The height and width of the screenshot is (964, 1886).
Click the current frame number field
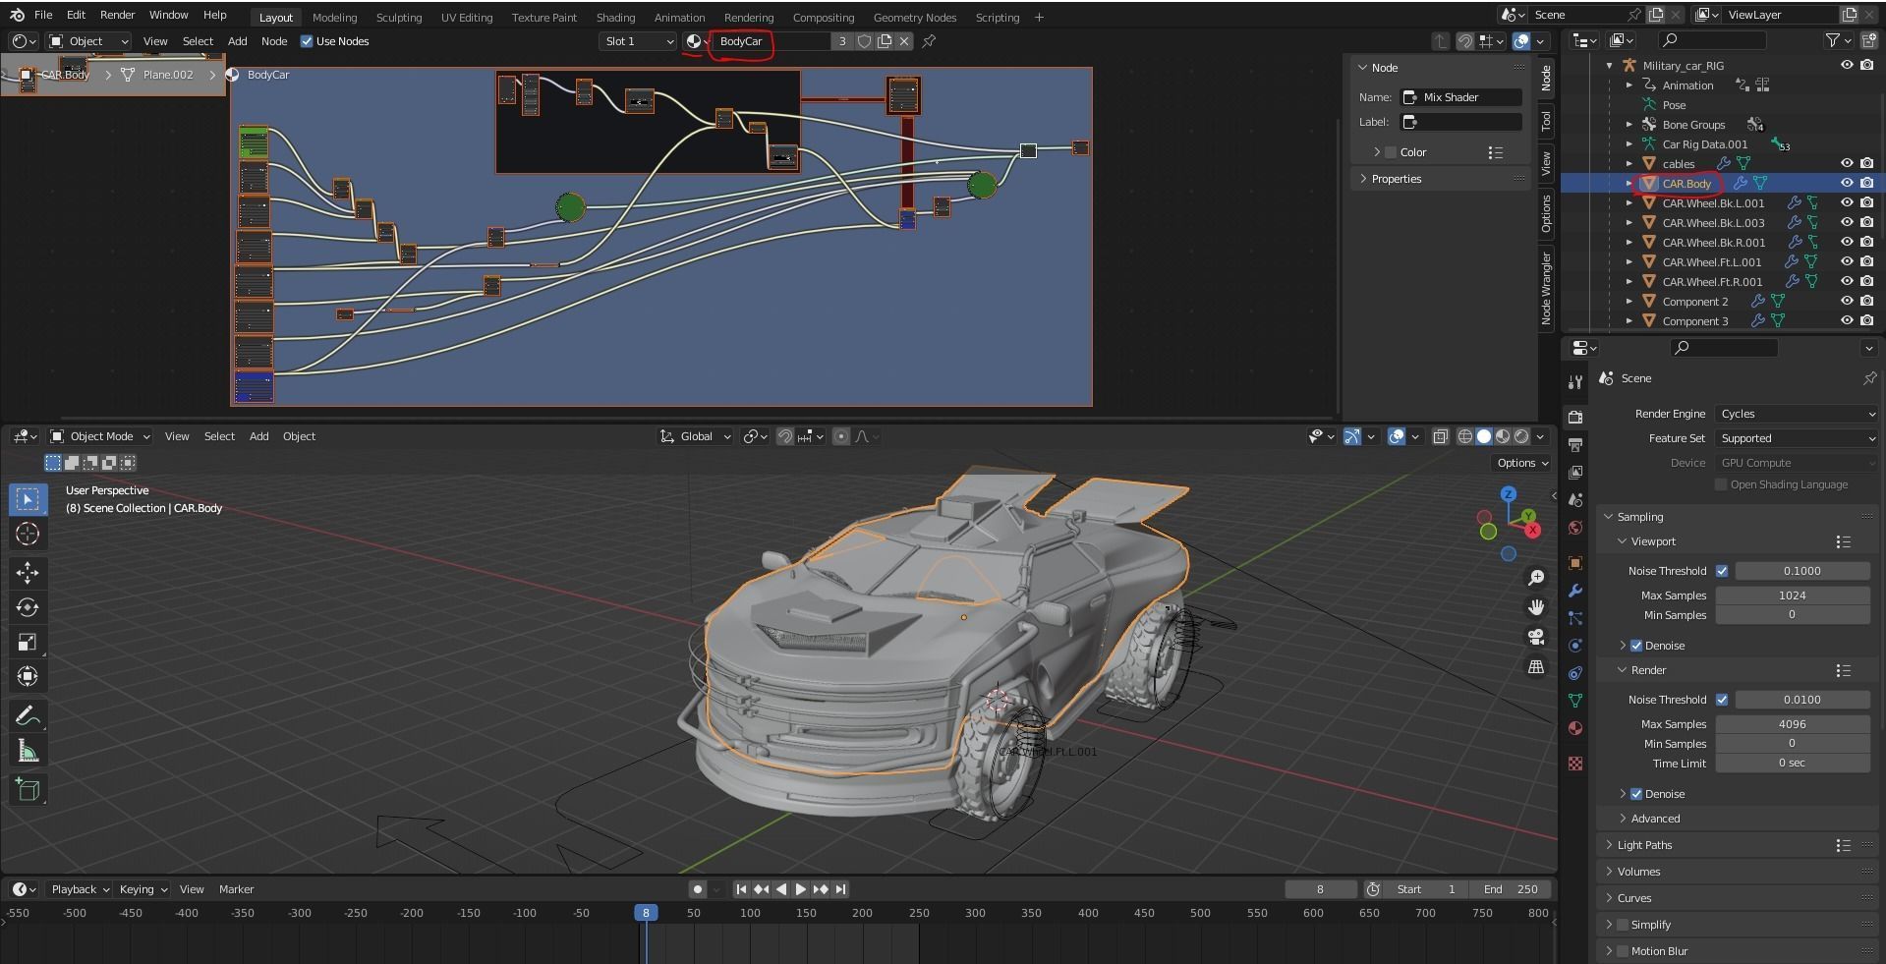(x=1320, y=889)
